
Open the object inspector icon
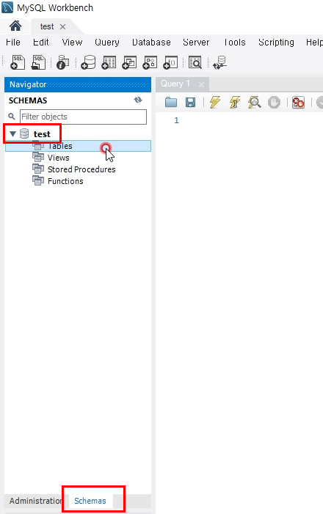[62, 62]
